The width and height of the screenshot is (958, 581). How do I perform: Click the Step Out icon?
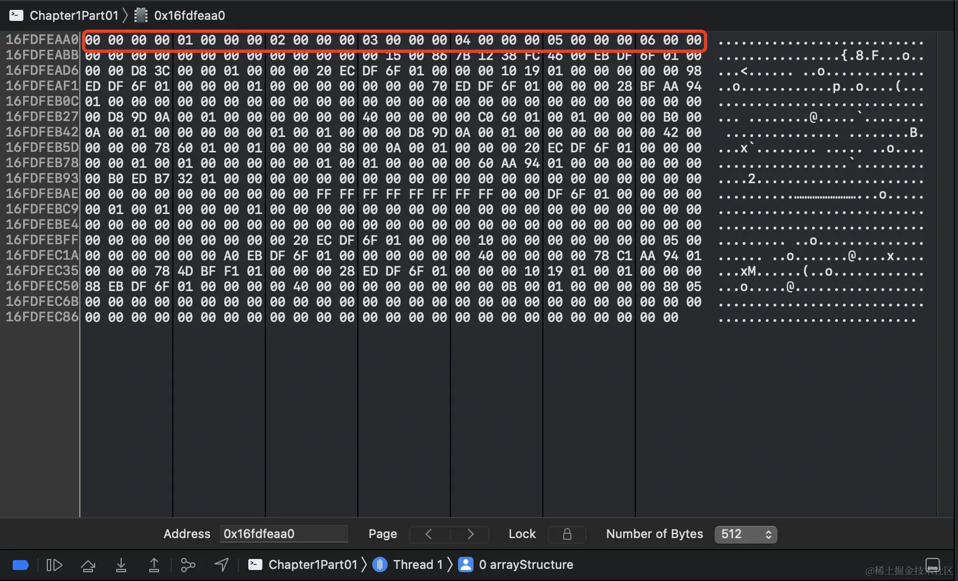pyautogui.click(x=154, y=565)
